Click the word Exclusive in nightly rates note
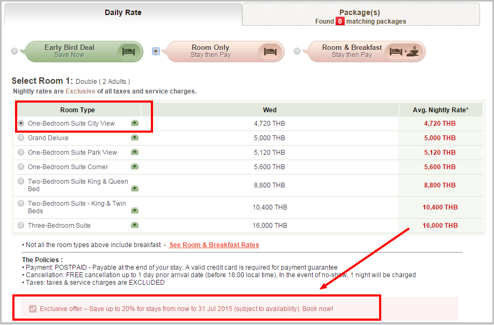The height and width of the screenshot is (325, 494). coord(81,91)
